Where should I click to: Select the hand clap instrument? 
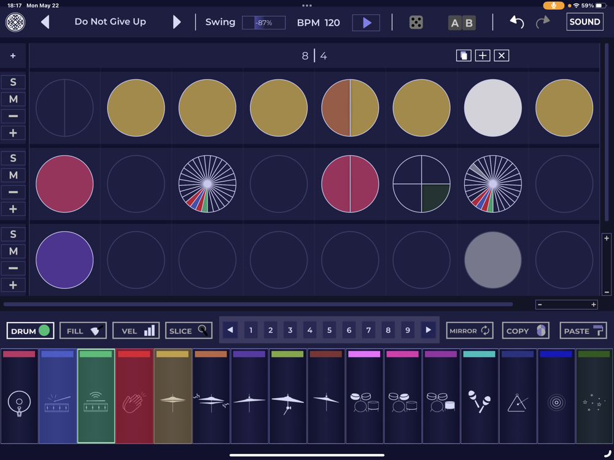134,396
